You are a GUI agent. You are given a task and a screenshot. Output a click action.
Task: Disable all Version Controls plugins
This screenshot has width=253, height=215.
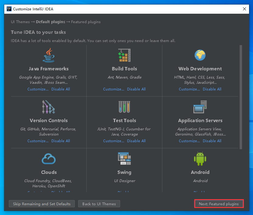coord(61,141)
